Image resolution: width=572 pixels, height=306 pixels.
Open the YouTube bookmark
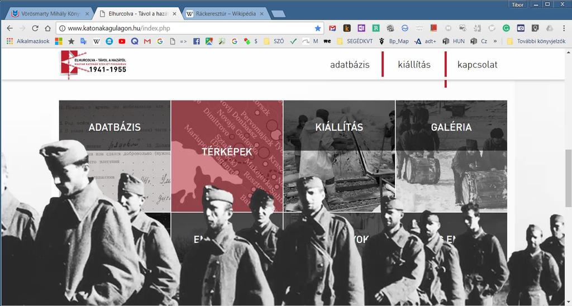click(122, 41)
